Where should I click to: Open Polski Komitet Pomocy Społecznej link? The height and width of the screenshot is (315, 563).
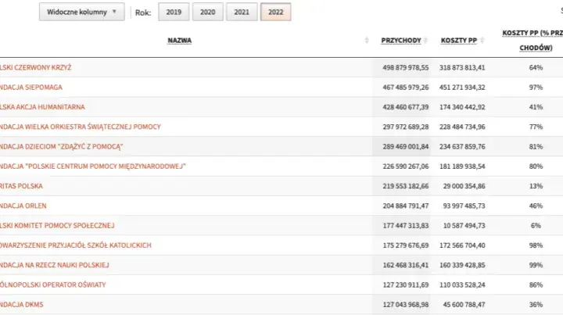point(57,225)
